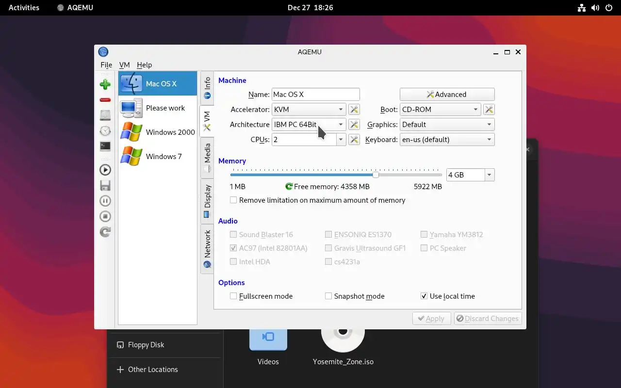Click the AQEMU window title bar logo

click(103, 52)
